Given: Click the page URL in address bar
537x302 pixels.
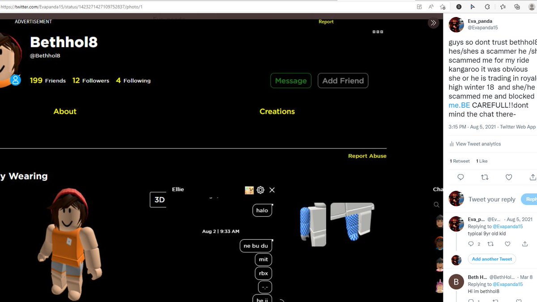Looking at the screenshot, I should click(72, 7).
